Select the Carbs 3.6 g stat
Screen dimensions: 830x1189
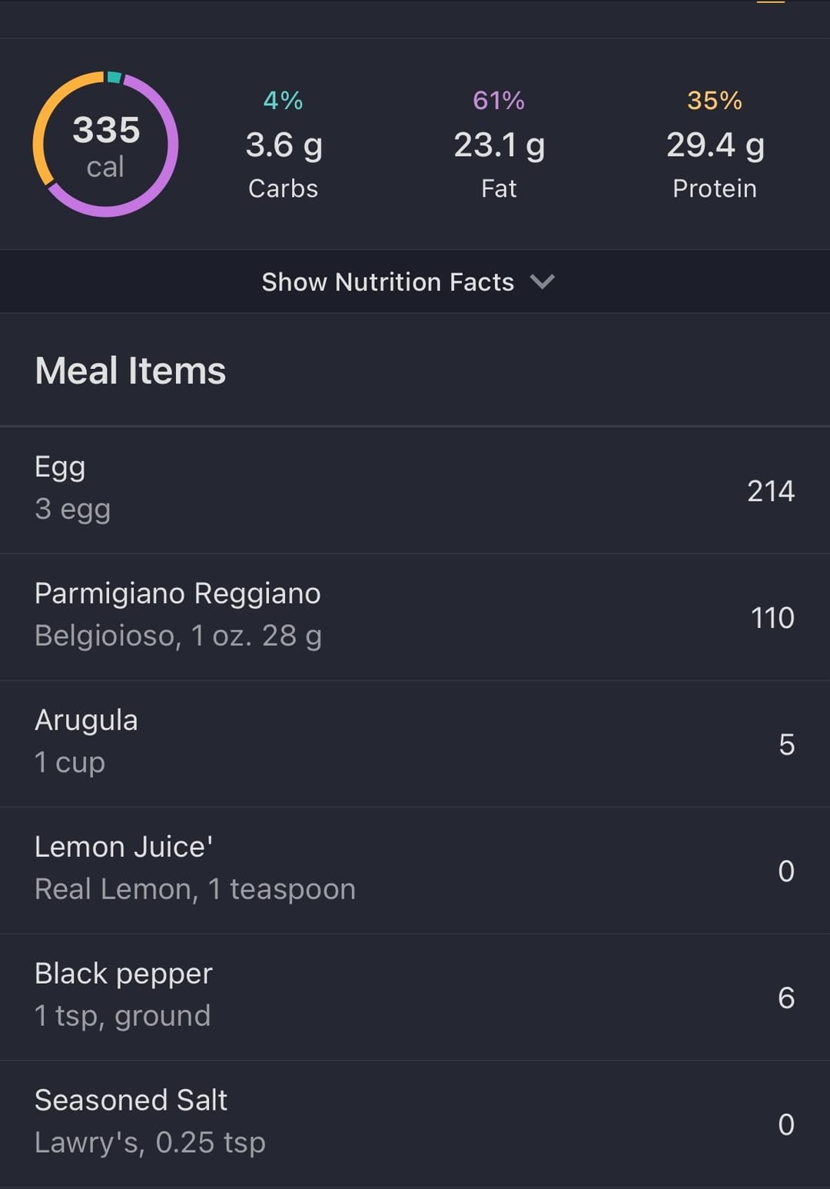(284, 145)
